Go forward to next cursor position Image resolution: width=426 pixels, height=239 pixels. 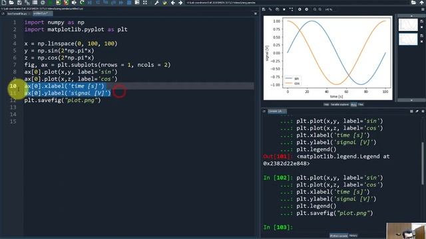pyautogui.click(x=180, y=3)
